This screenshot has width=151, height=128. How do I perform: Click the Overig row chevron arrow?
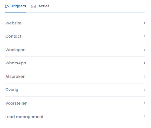click(144, 90)
